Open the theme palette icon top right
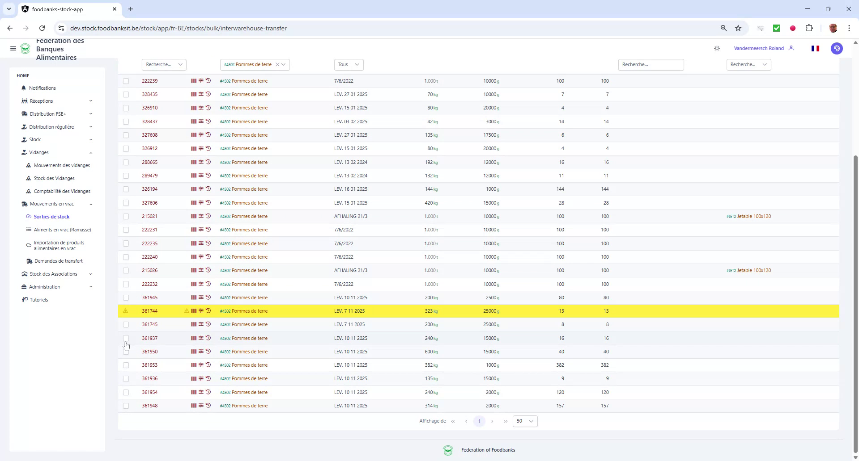Image resolution: width=859 pixels, height=461 pixels. pos(837,48)
